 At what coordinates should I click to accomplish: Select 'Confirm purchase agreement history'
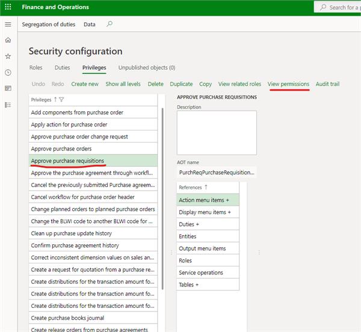pyautogui.click(x=93, y=245)
